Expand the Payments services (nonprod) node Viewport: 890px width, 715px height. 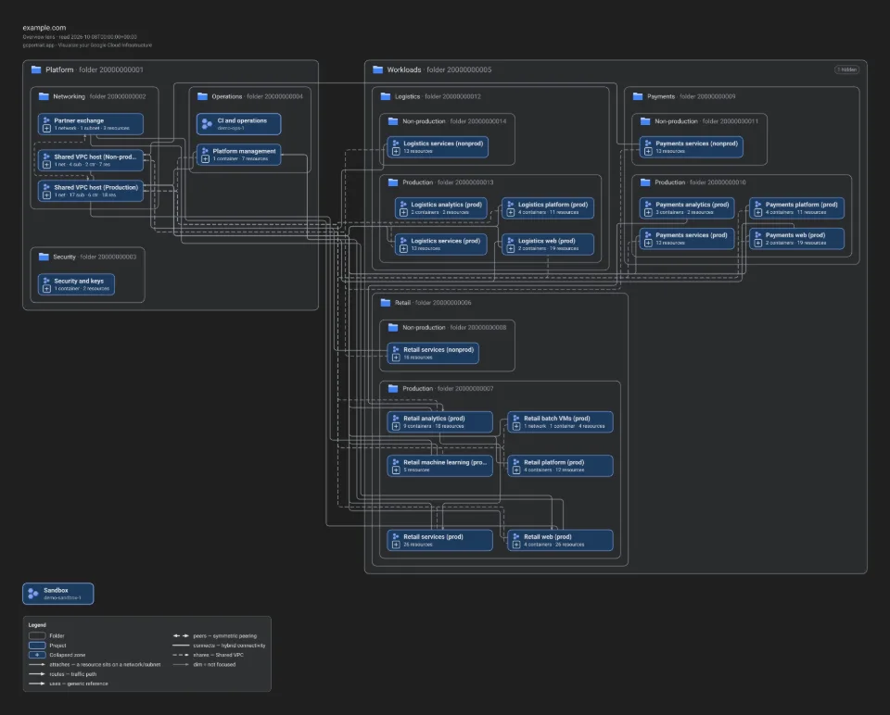[x=648, y=151]
